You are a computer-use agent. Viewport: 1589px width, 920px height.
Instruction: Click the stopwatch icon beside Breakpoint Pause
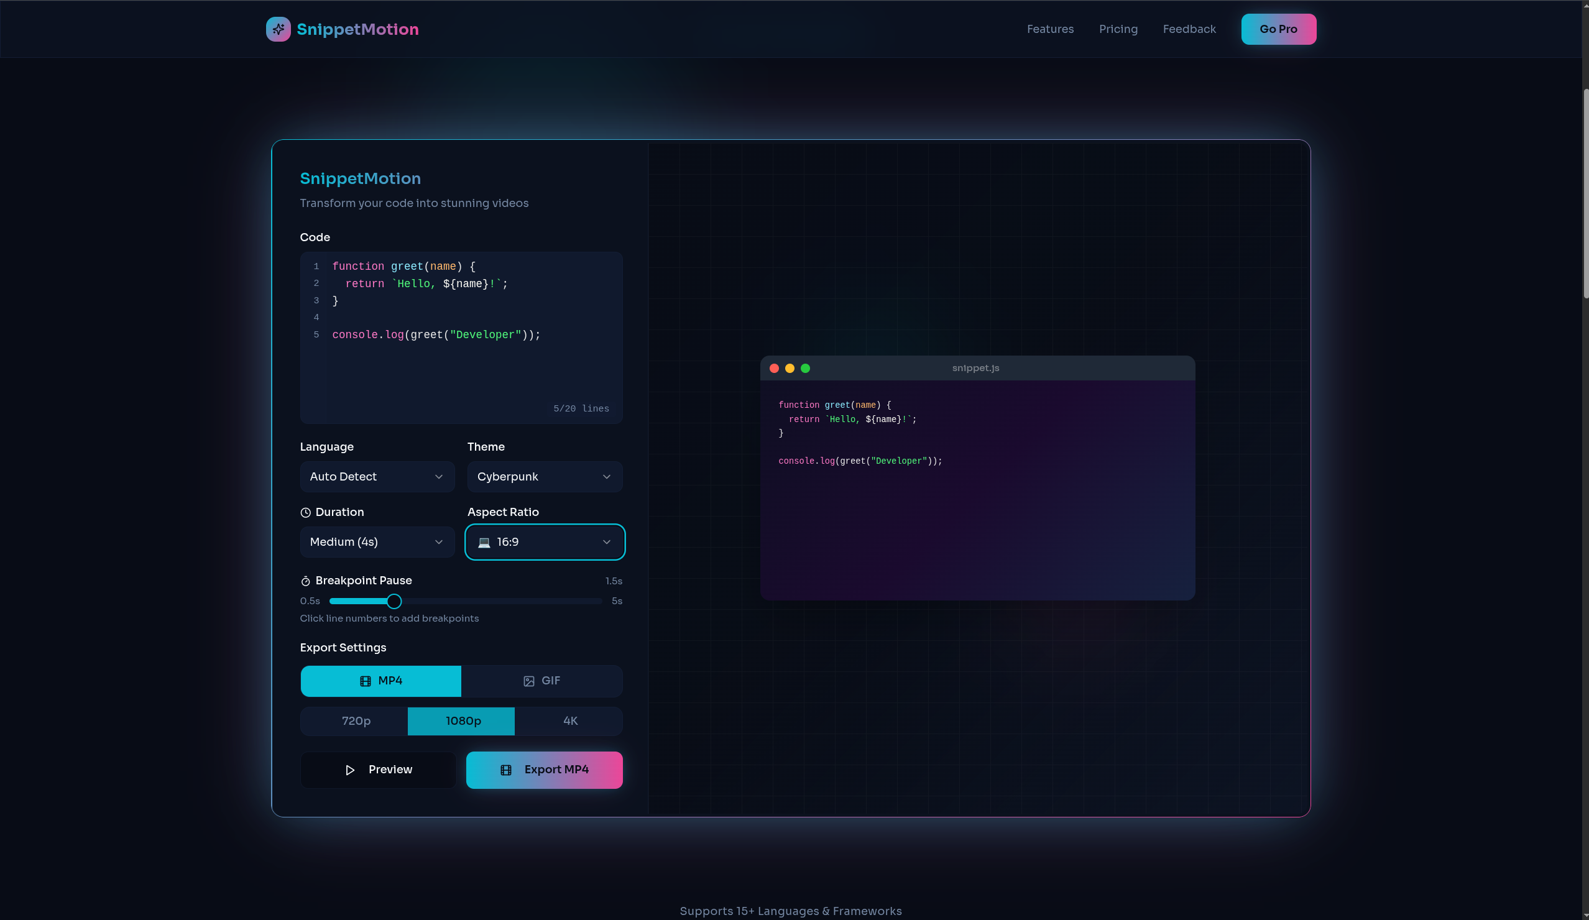tap(306, 581)
